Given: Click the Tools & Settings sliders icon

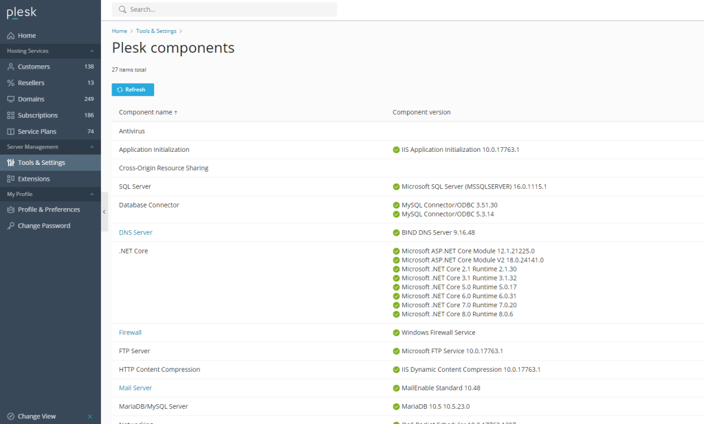Looking at the screenshot, I should tap(11, 162).
